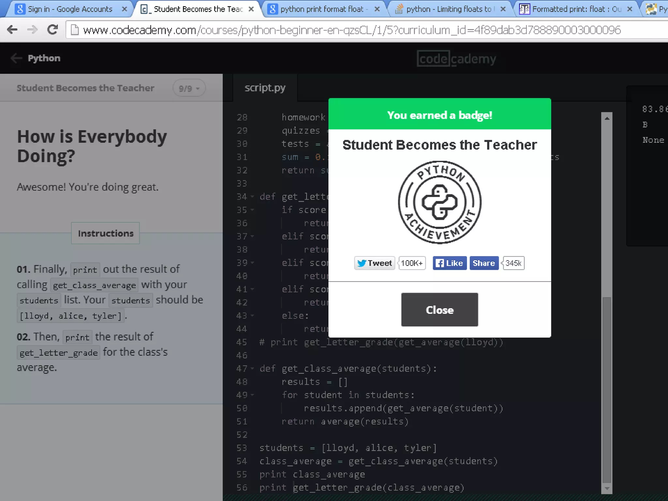Select the script.py editor tab
Image resolution: width=668 pixels, height=501 pixels.
(x=265, y=88)
